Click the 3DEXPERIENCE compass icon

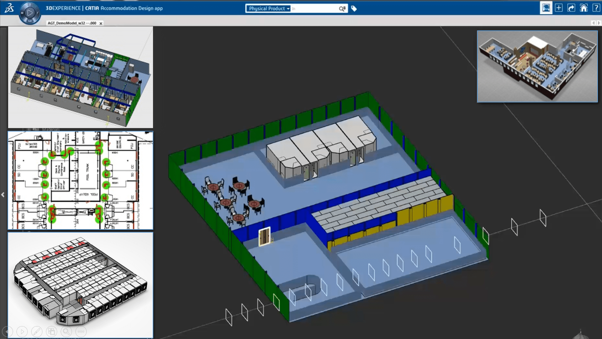pos(30,13)
